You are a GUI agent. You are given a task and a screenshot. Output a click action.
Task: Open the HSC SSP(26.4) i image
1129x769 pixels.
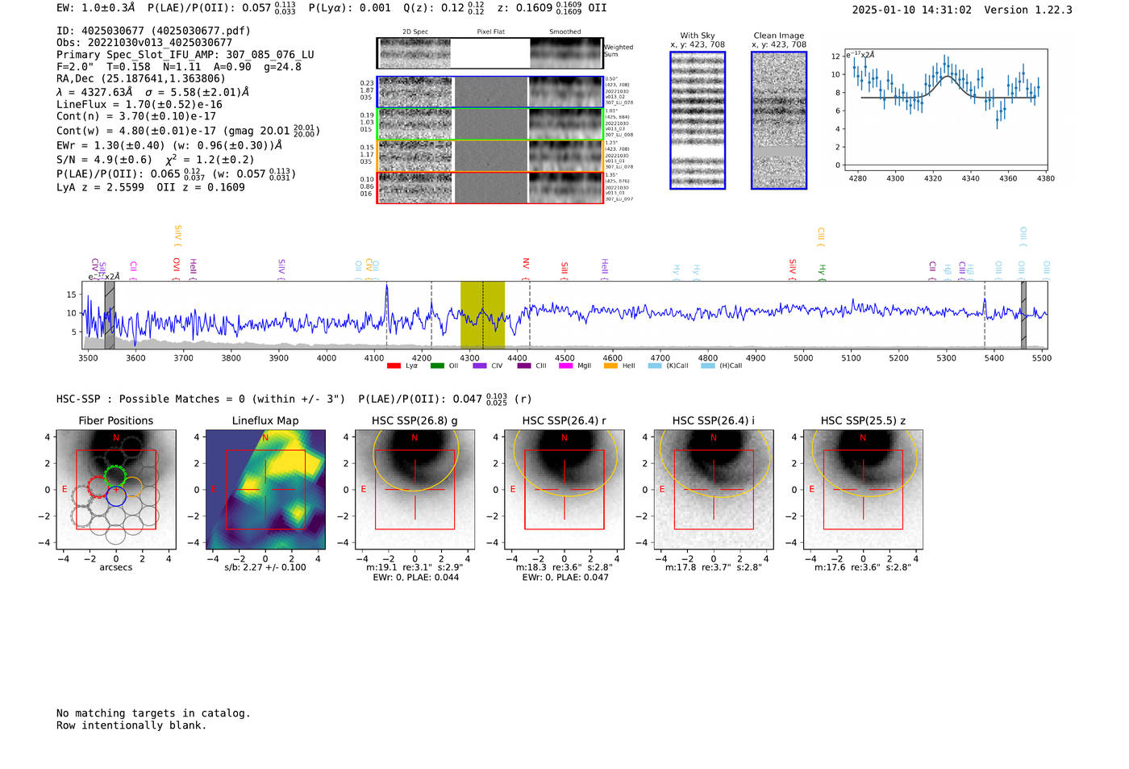point(714,490)
